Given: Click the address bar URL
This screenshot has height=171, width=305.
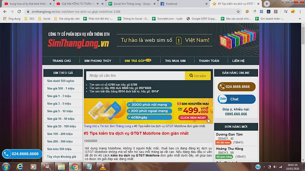Looking at the screenshot, I should coord(76,12).
